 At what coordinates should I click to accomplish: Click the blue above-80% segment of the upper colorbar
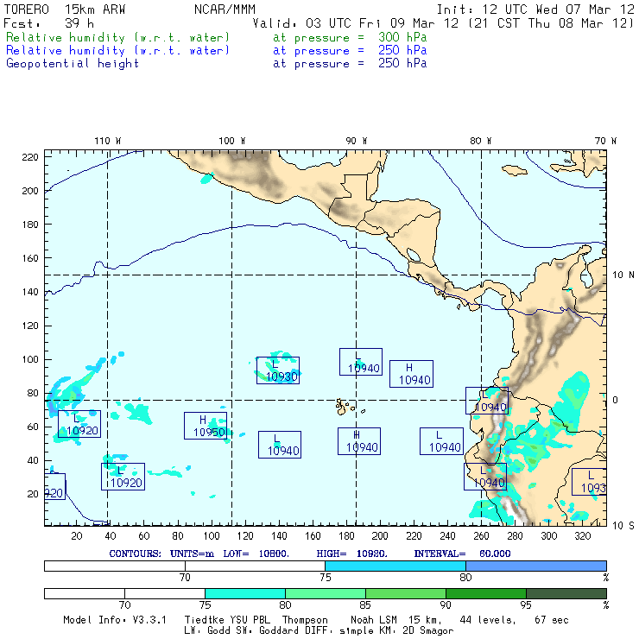point(536,566)
